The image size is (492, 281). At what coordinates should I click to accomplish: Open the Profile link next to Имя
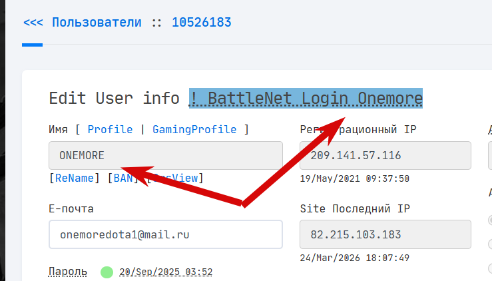coord(110,129)
